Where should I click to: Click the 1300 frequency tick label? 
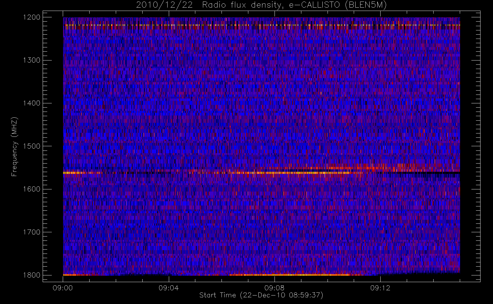tap(32, 60)
